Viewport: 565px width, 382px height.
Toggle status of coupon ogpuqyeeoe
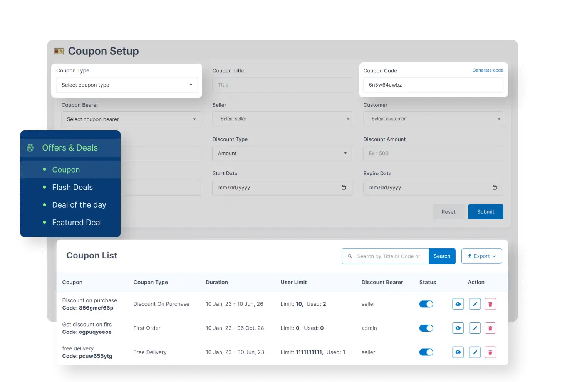[x=426, y=328]
